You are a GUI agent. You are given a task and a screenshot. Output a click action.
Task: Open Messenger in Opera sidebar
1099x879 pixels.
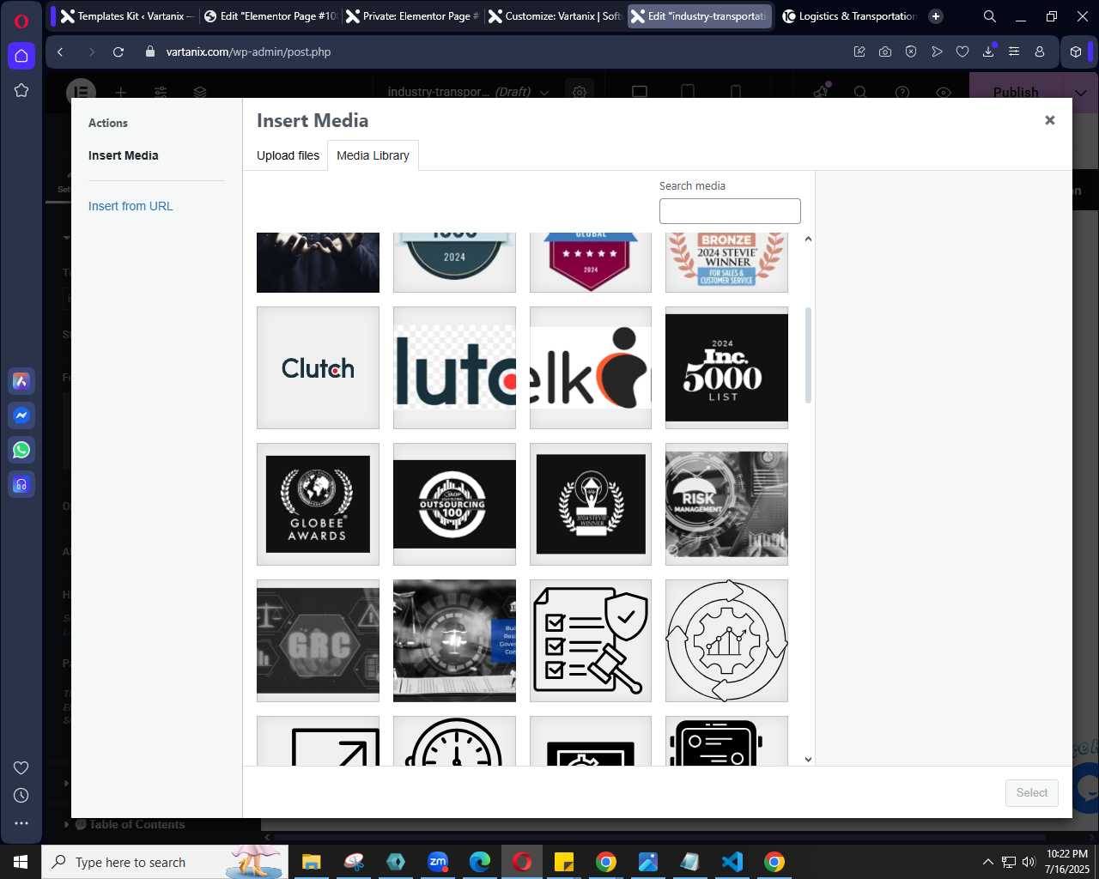(x=21, y=415)
